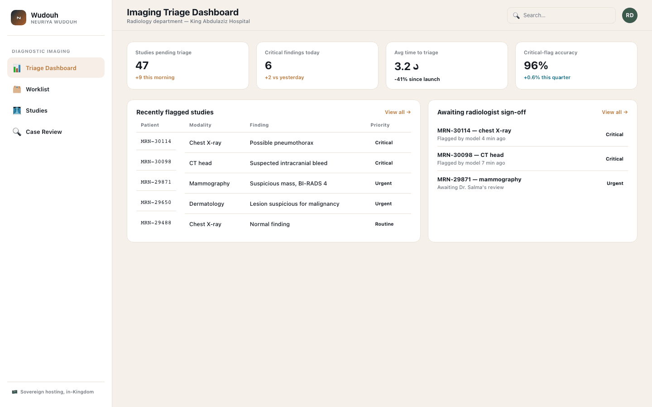Click the Wudouh app logo icon
The width and height of the screenshot is (652, 407).
tap(19, 18)
